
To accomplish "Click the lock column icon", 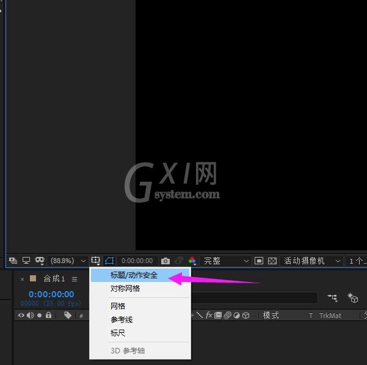I will [48, 315].
